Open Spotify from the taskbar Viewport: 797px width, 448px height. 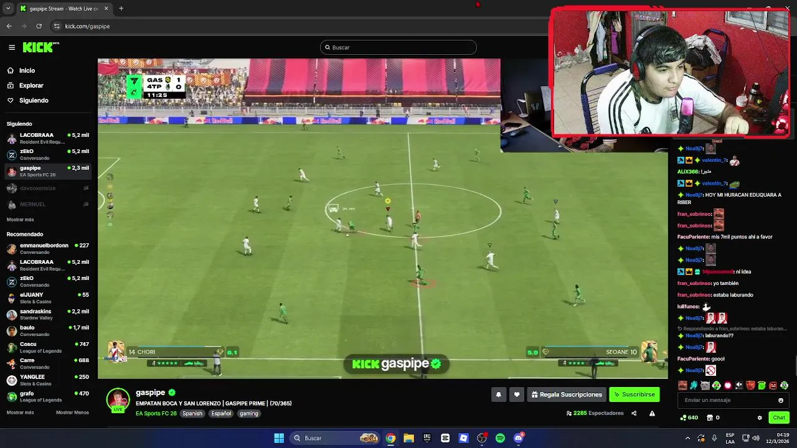(x=500, y=438)
